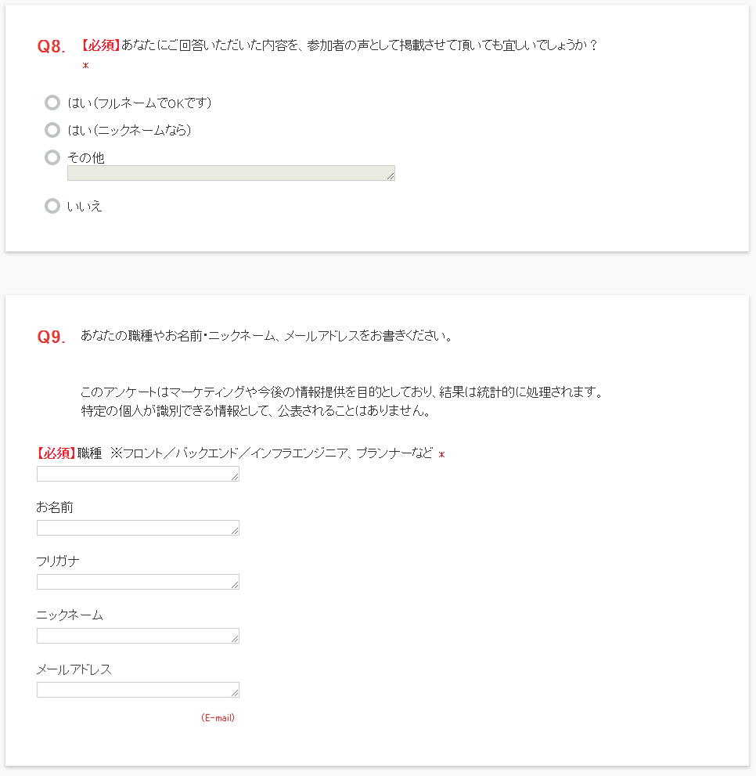
Task: Select the はい（フルネームでOKです） radio option
Action: click(52, 103)
